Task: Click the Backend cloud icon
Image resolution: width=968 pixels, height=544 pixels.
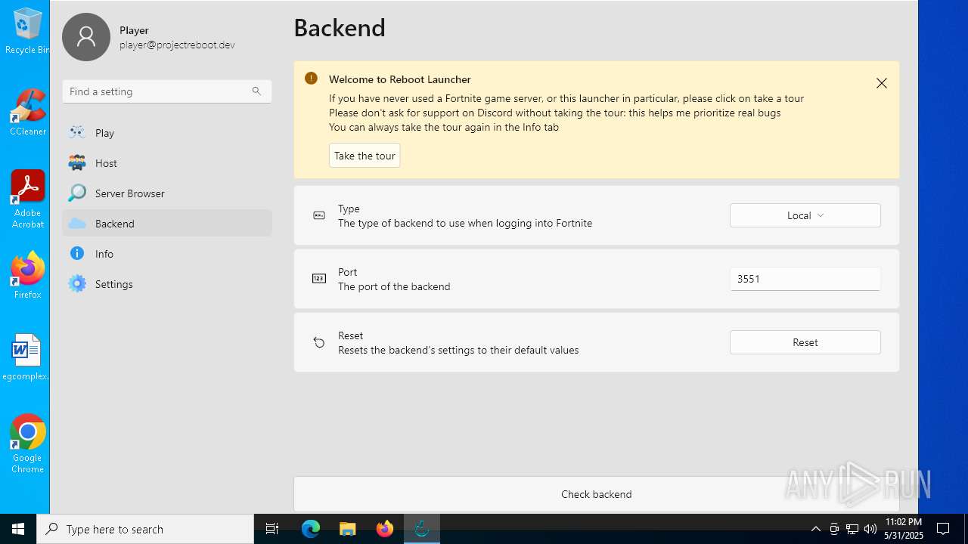Action: point(77,224)
